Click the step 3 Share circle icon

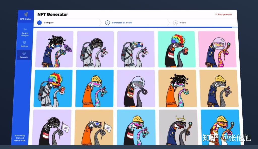tap(175, 23)
